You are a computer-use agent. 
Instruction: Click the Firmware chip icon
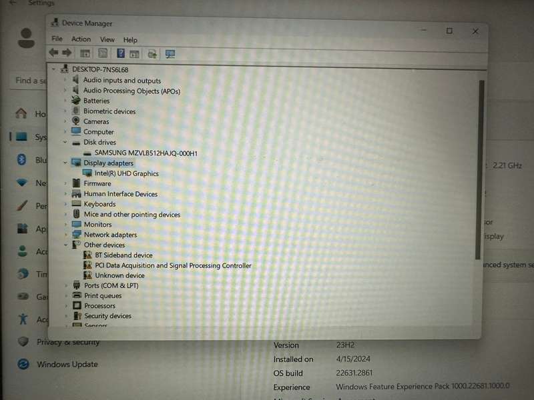(x=77, y=183)
